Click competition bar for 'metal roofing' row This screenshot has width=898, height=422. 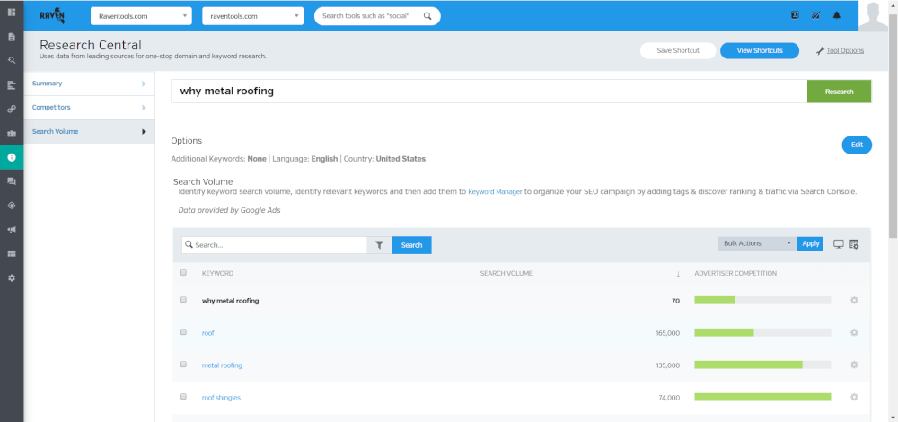tap(762, 365)
